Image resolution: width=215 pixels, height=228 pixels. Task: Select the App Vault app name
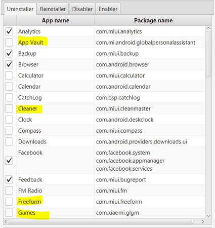[x=31, y=43]
